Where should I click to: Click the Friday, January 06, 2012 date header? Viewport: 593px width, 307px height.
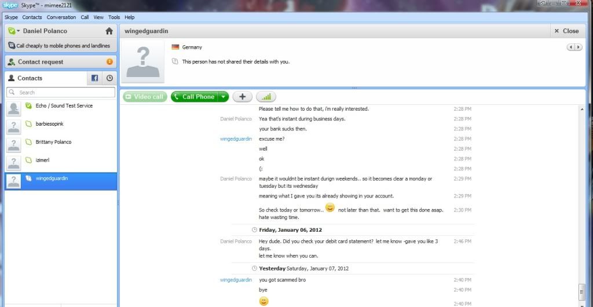[x=291, y=230]
